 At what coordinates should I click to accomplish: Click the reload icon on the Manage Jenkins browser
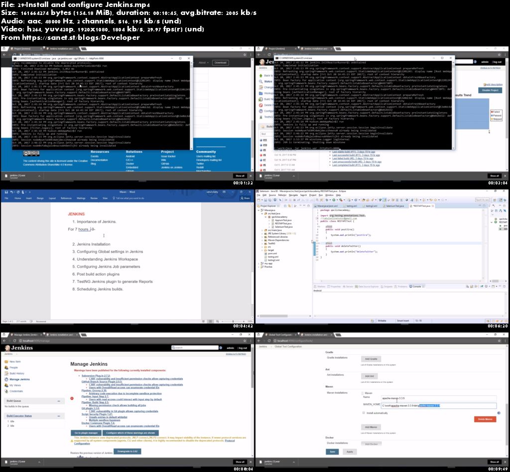click(x=14, y=341)
